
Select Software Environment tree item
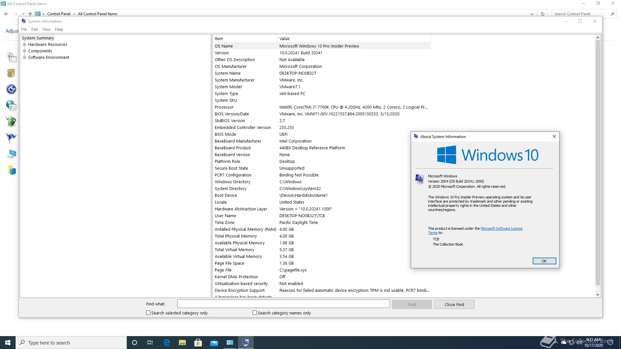tap(49, 58)
